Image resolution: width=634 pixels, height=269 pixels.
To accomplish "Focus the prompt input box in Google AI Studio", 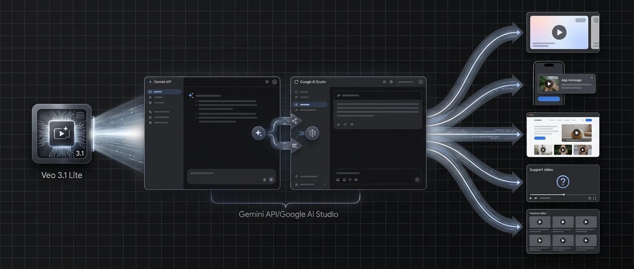I will click(377, 177).
